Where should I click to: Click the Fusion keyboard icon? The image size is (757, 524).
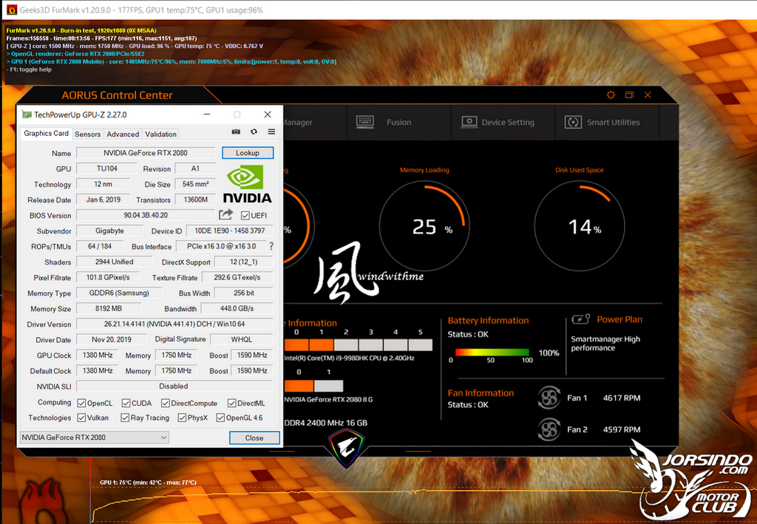coord(365,122)
